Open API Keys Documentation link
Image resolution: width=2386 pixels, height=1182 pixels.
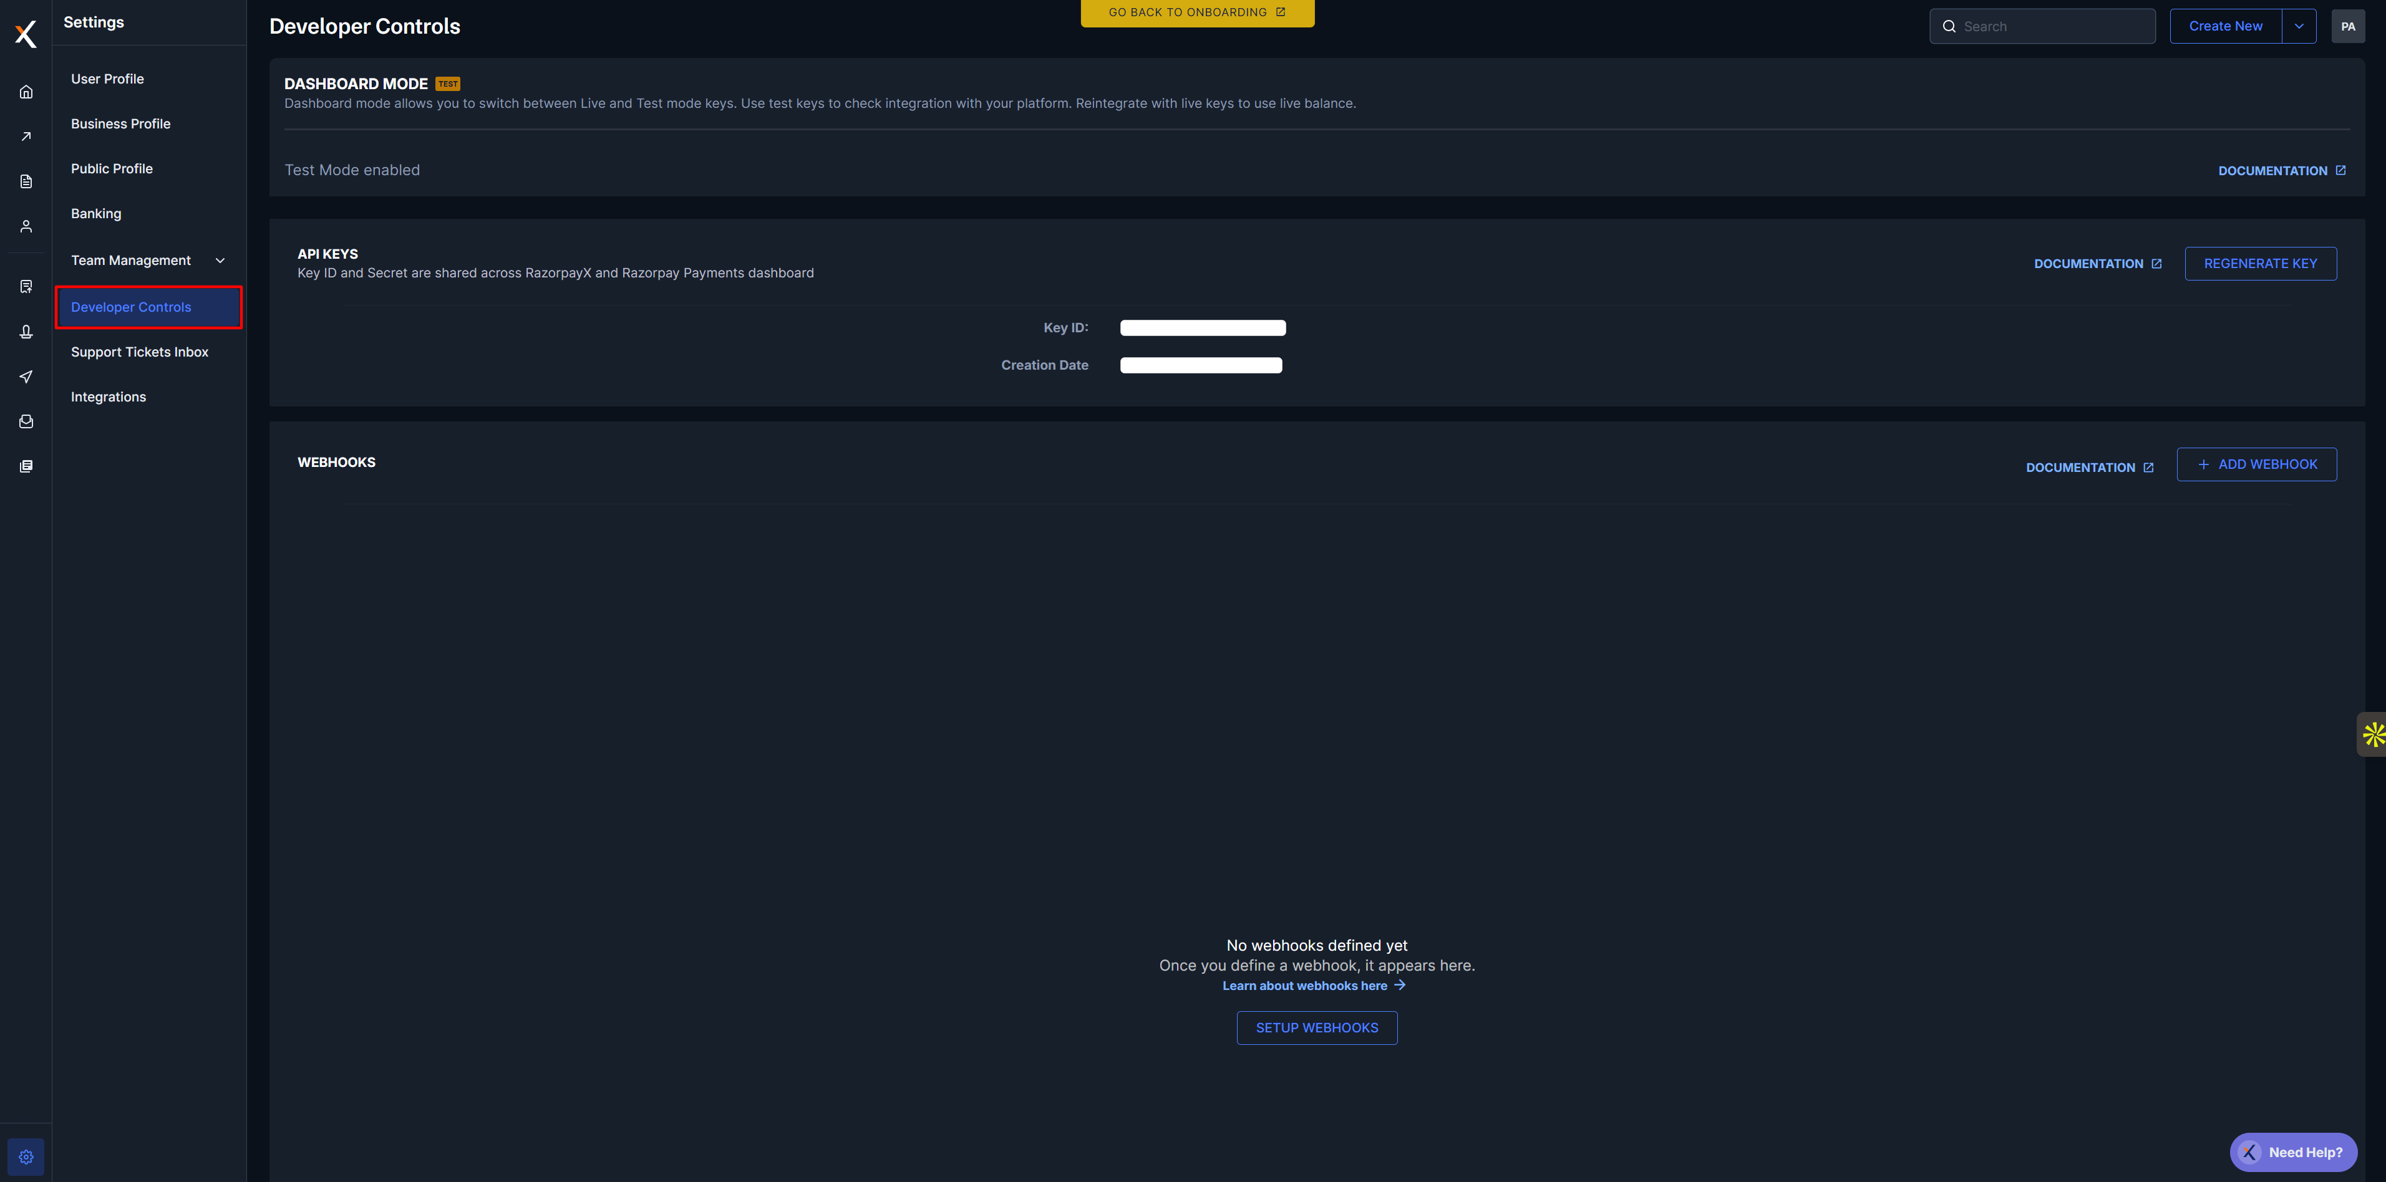(x=2097, y=264)
